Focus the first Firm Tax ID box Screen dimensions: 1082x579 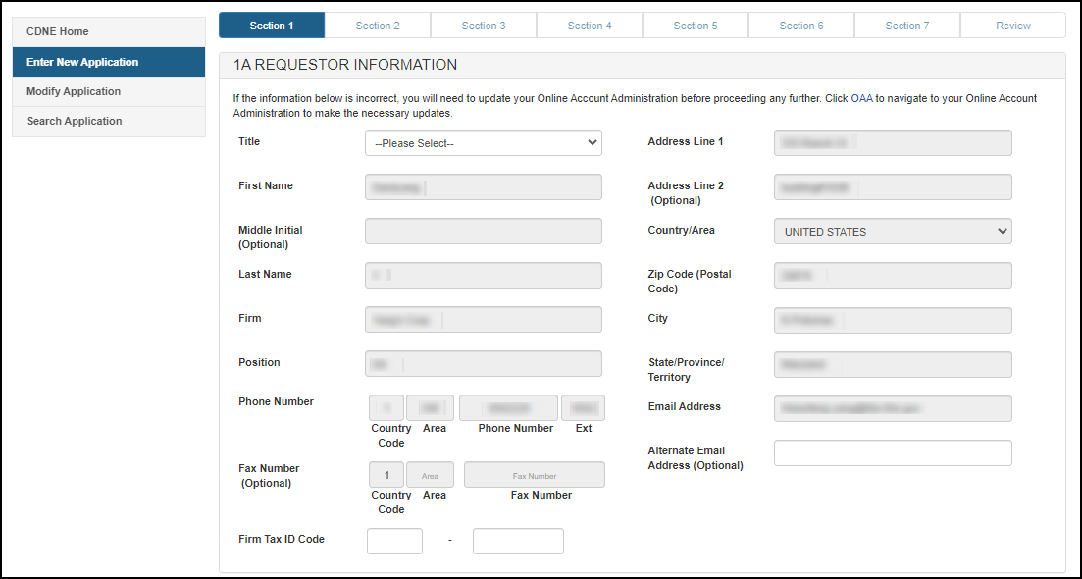[394, 541]
